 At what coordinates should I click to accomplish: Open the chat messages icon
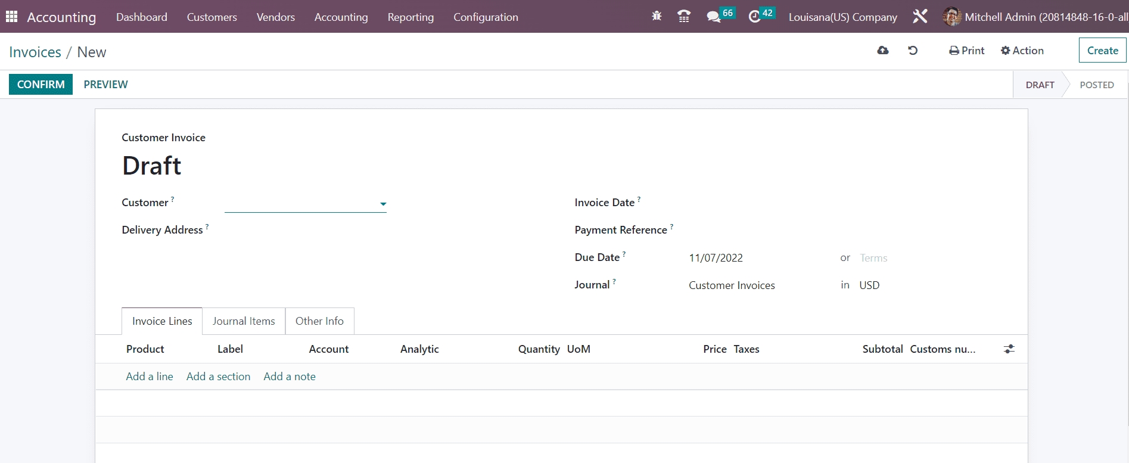713,17
